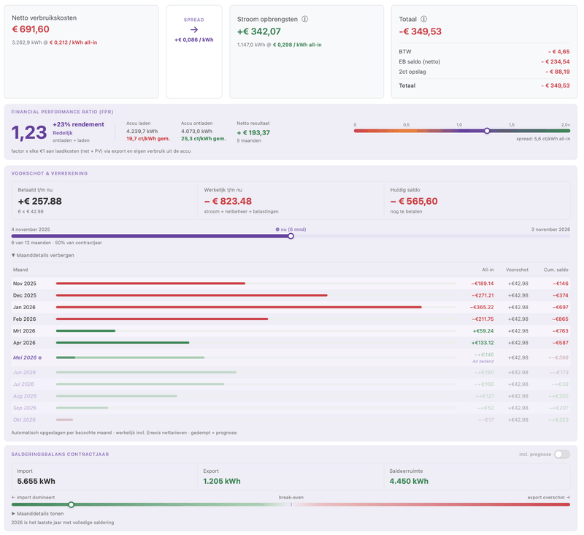
Task: Click the Saldeerruimte 4.450 kWh value
Action: (x=409, y=482)
